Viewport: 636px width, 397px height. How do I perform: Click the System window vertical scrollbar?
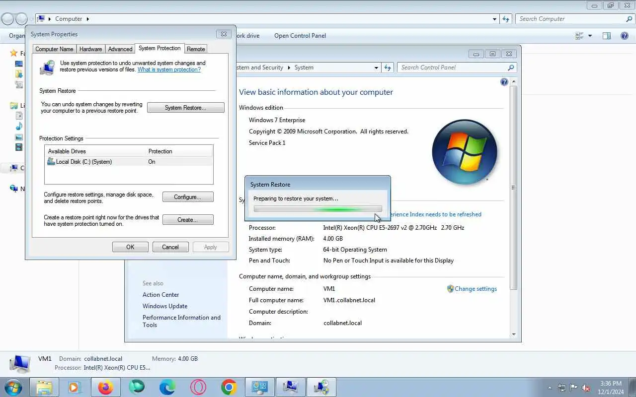pos(514,188)
